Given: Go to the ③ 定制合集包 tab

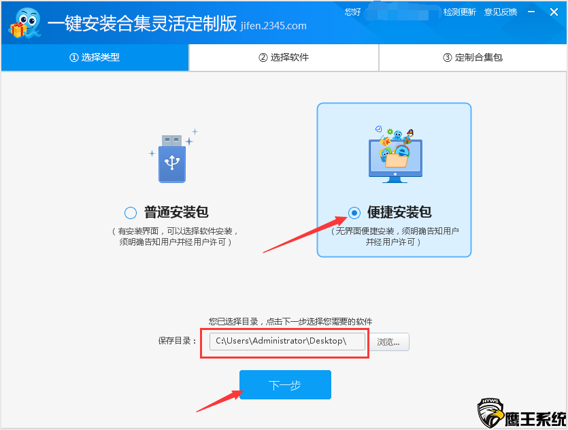Looking at the screenshot, I should (473, 57).
